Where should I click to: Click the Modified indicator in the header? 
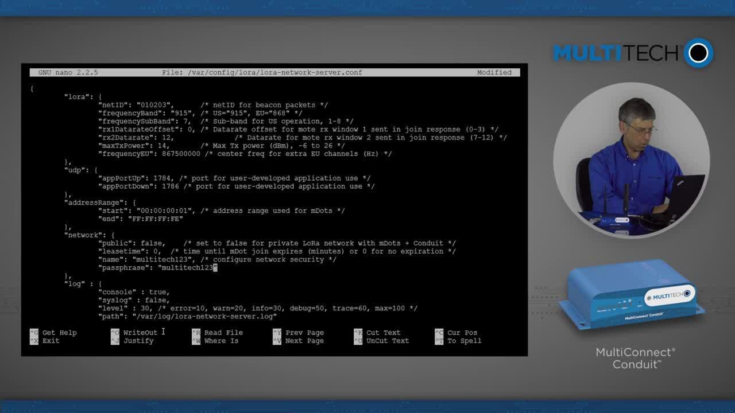(494, 72)
